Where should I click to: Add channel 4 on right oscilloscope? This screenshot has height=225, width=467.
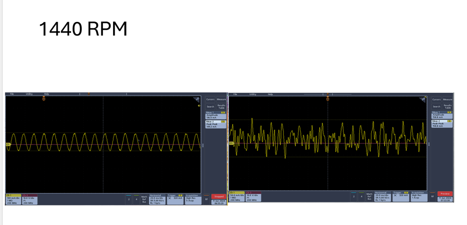[x=361, y=197]
